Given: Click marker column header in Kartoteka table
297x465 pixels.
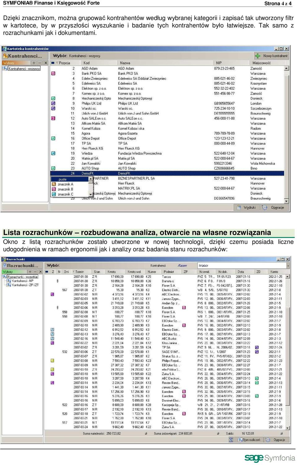Looking at the screenshot, I should click(x=53, y=63).
